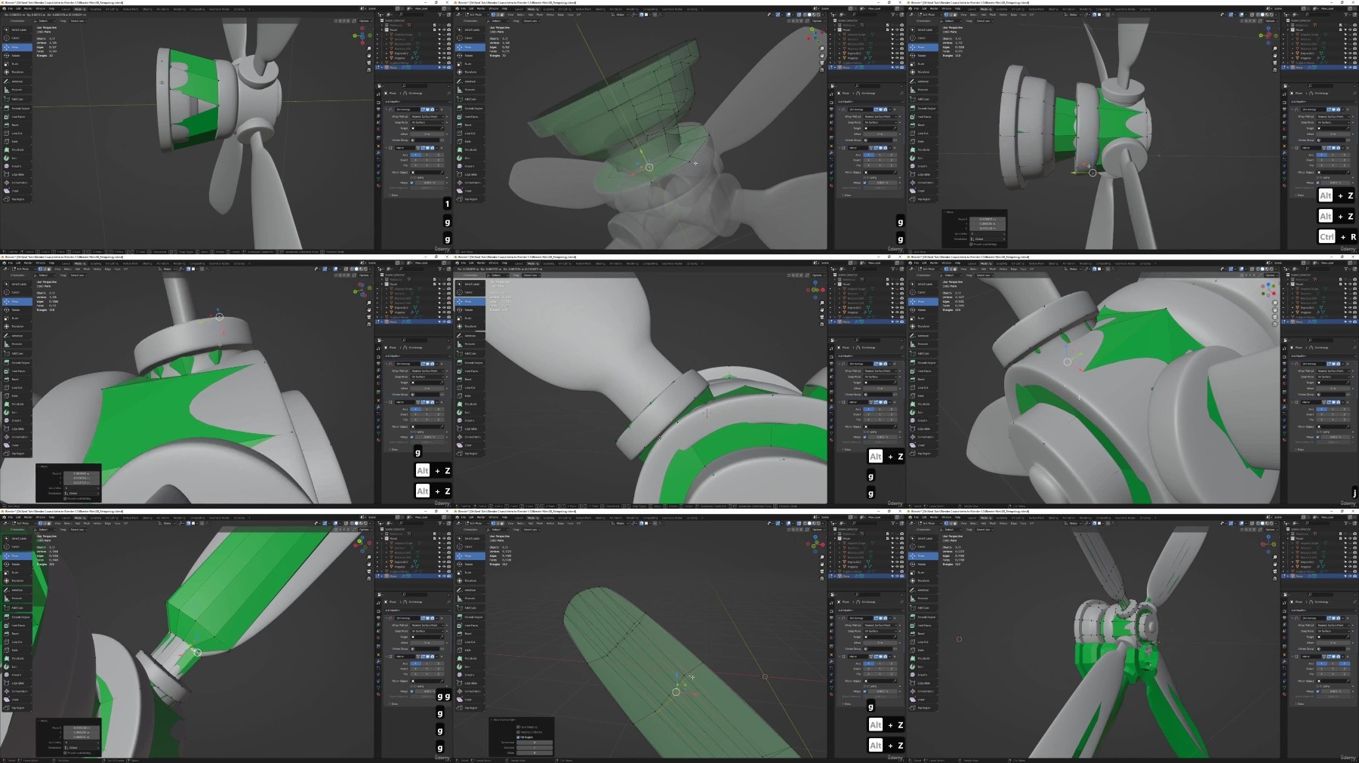This screenshot has width=1359, height=763.
Task: Activate the Rotate tool in top-left frame
Action: [x=17, y=55]
